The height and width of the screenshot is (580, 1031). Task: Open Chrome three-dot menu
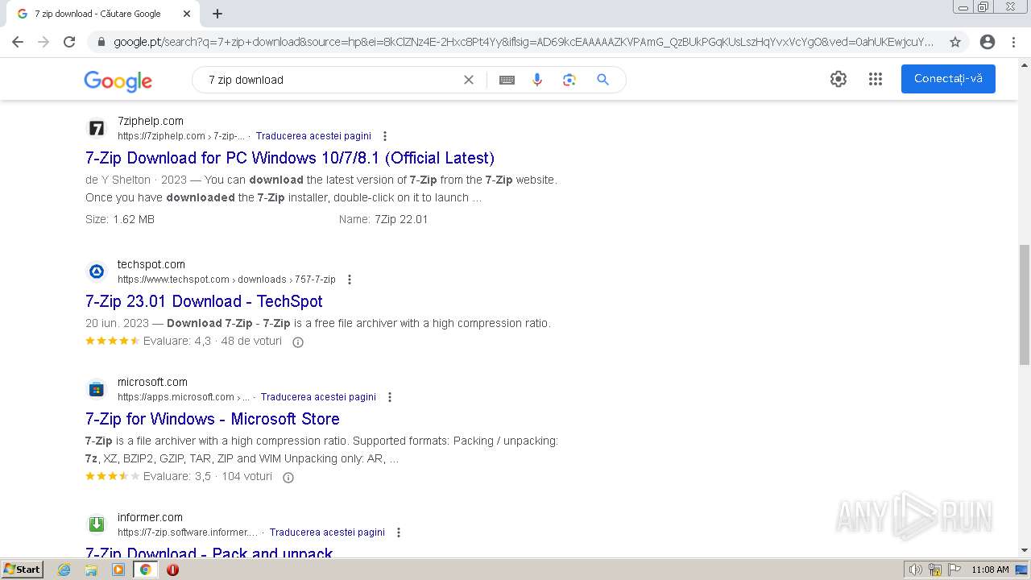[x=1015, y=42]
